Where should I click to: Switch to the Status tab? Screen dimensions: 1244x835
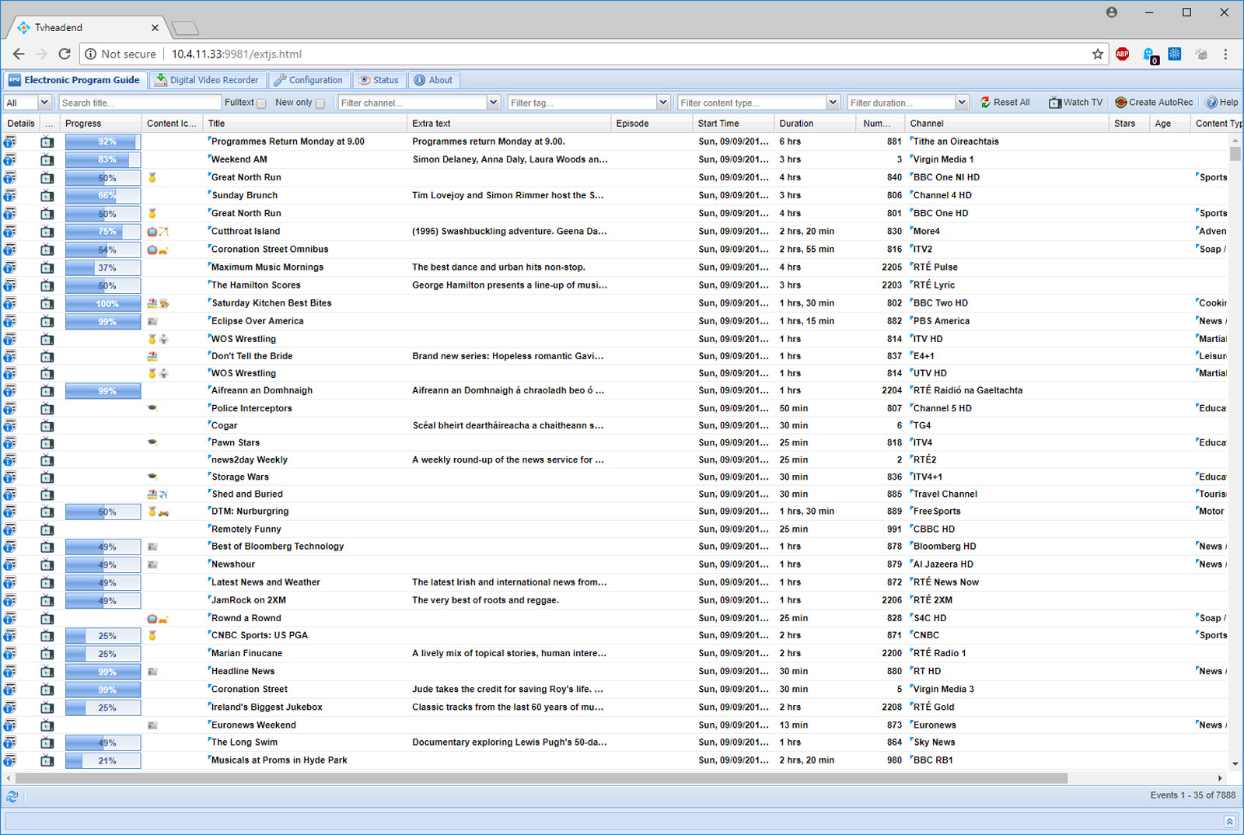[379, 80]
